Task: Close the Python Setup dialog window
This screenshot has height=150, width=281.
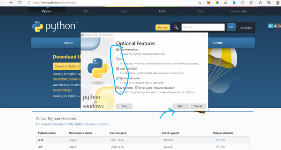Action: pyautogui.click(x=203, y=35)
